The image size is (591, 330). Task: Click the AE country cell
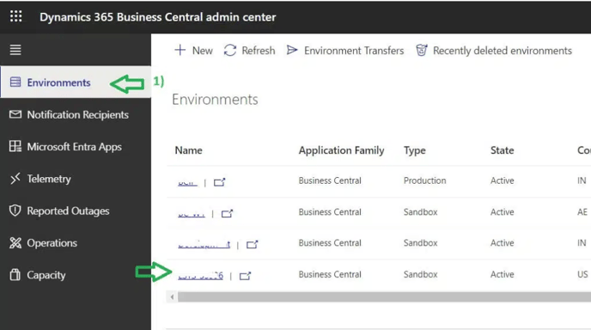(x=582, y=212)
